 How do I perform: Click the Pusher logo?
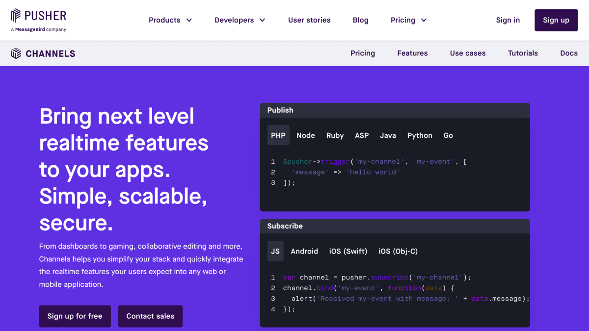(38, 16)
